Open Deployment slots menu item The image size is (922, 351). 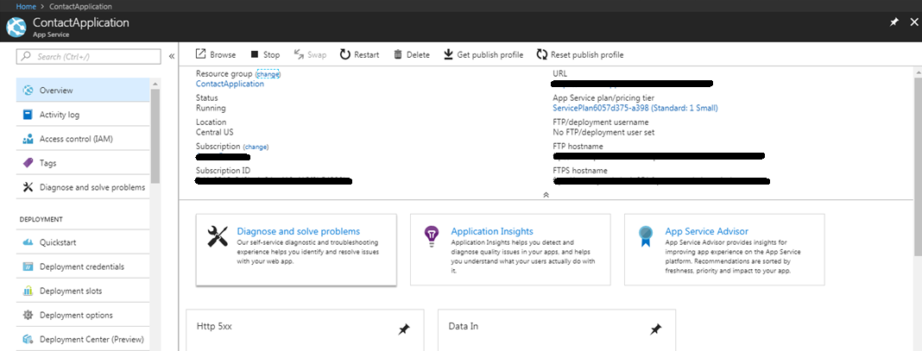[x=84, y=291]
